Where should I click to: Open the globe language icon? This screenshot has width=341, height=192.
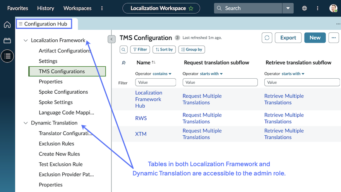305,8
